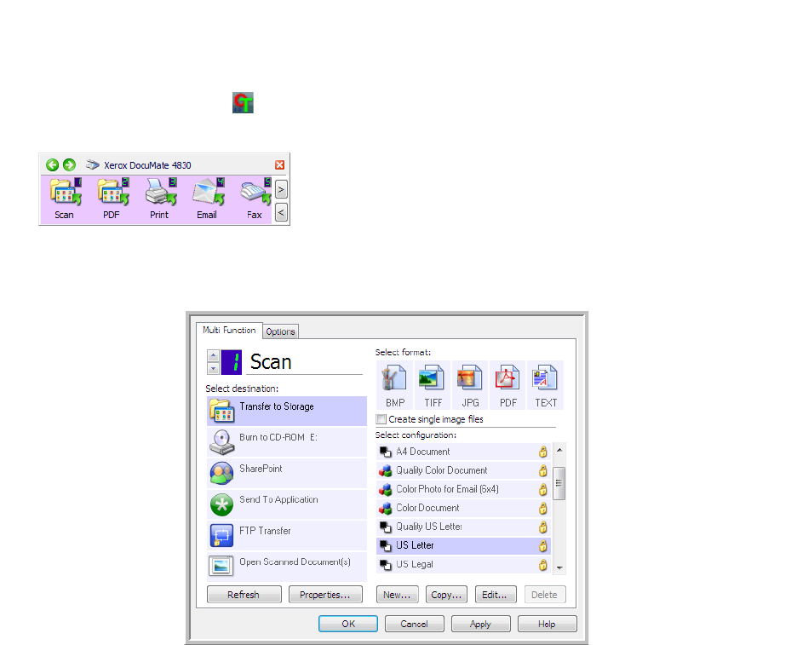The height and width of the screenshot is (645, 797).
Task: Start button 4 Email scan
Action: click(208, 199)
